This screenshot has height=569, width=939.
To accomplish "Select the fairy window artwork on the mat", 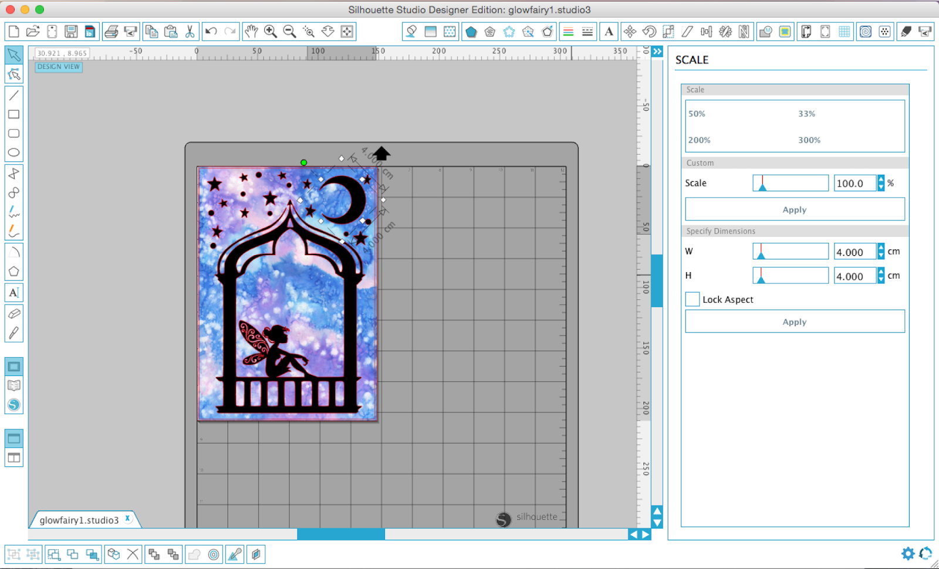I will pyautogui.click(x=288, y=293).
